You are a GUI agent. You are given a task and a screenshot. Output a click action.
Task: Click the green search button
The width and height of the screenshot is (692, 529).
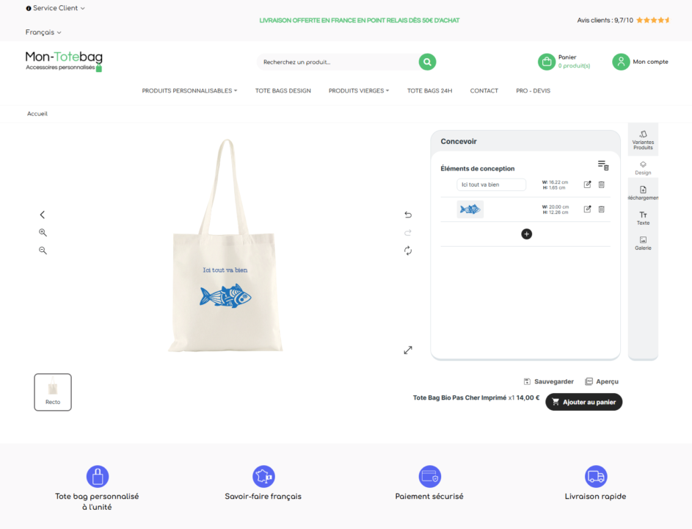point(427,62)
